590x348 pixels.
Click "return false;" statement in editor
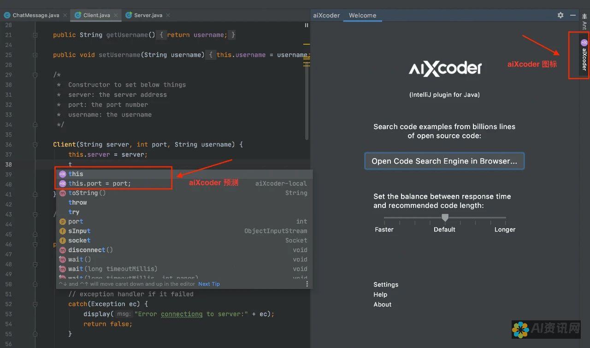(x=108, y=324)
